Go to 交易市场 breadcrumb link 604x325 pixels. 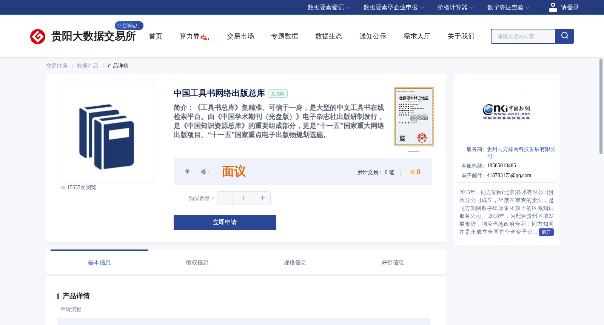[57, 66]
